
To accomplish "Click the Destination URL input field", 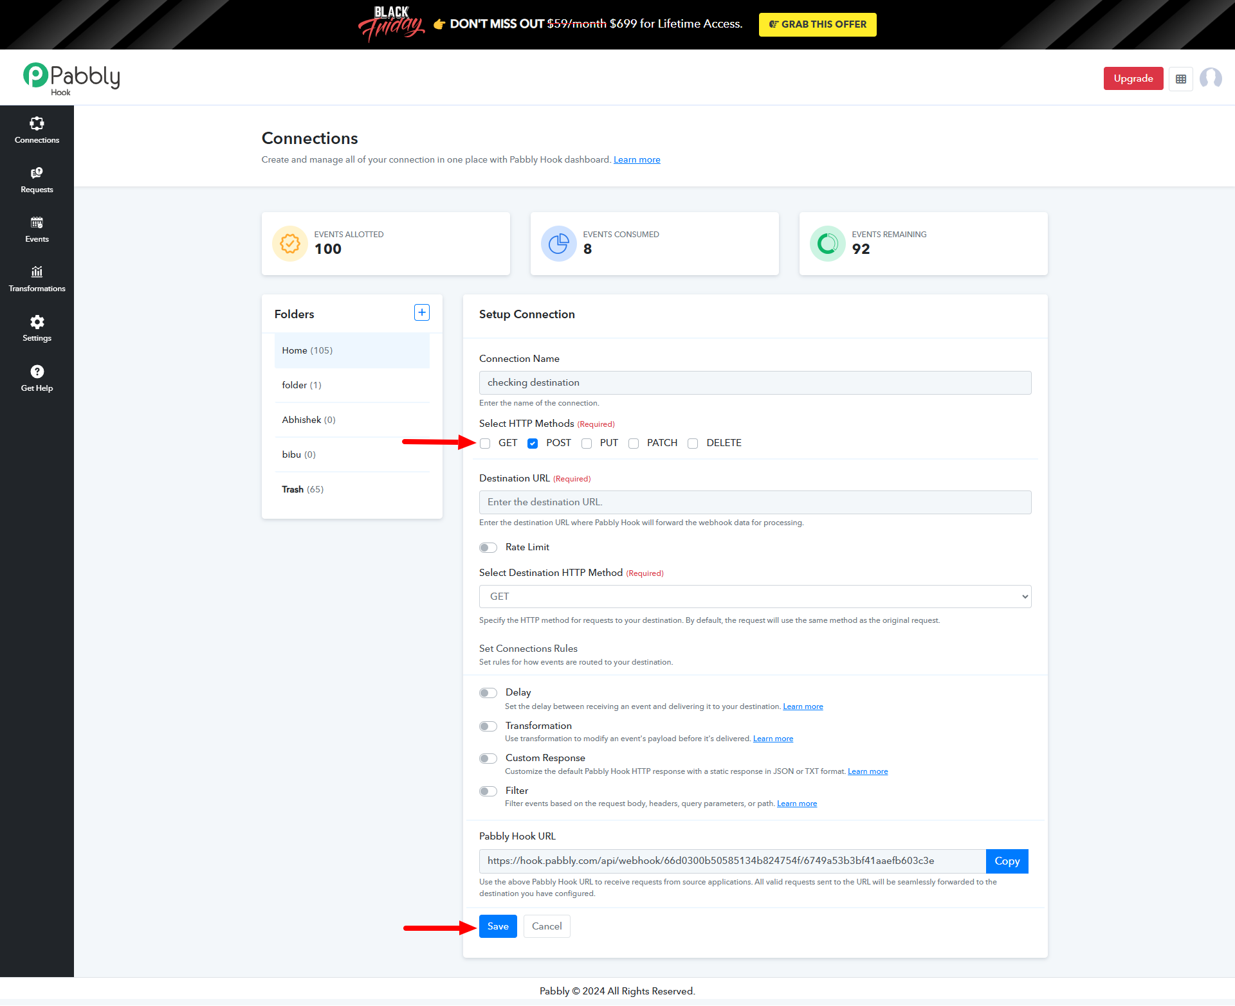I will 755,502.
